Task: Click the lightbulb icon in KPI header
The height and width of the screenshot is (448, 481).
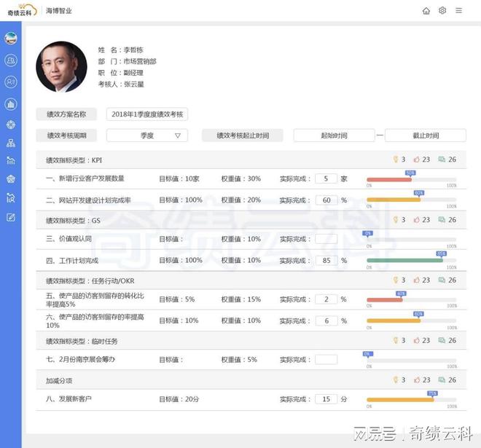Action: (x=396, y=159)
